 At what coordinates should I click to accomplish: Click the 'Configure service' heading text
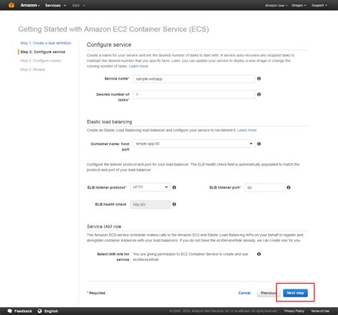point(109,45)
